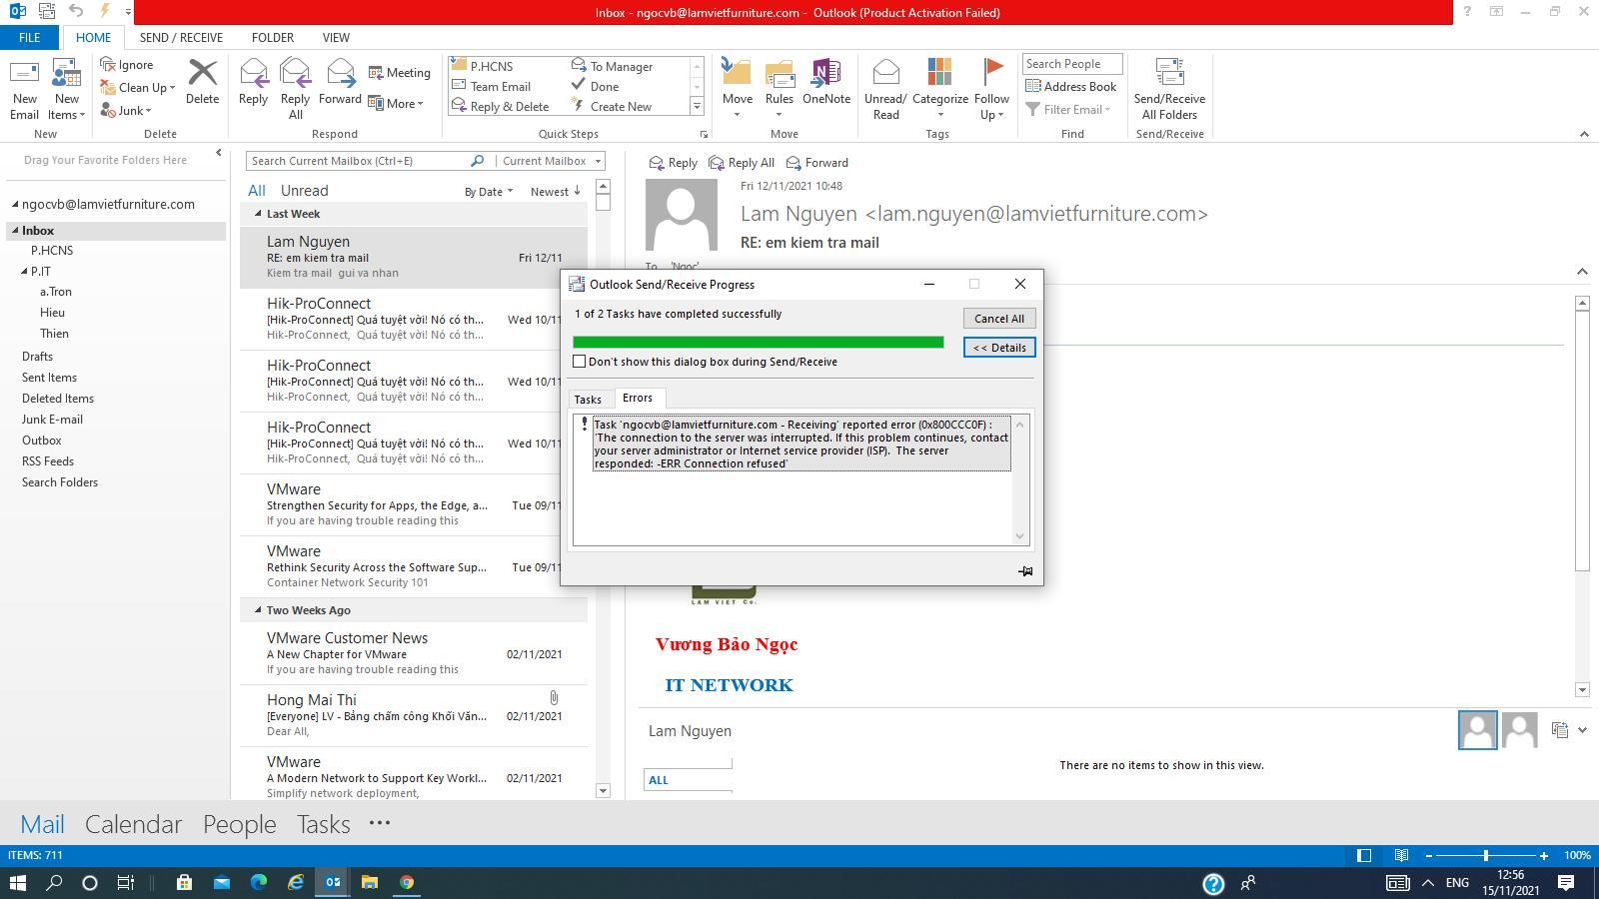The width and height of the screenshot is (1599, 899).
Task: Toggle Unread/Read status
Action: (x=885, y=89)
